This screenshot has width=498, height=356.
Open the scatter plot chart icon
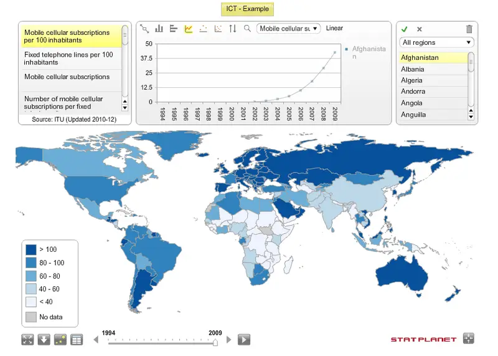click(218, 29)
